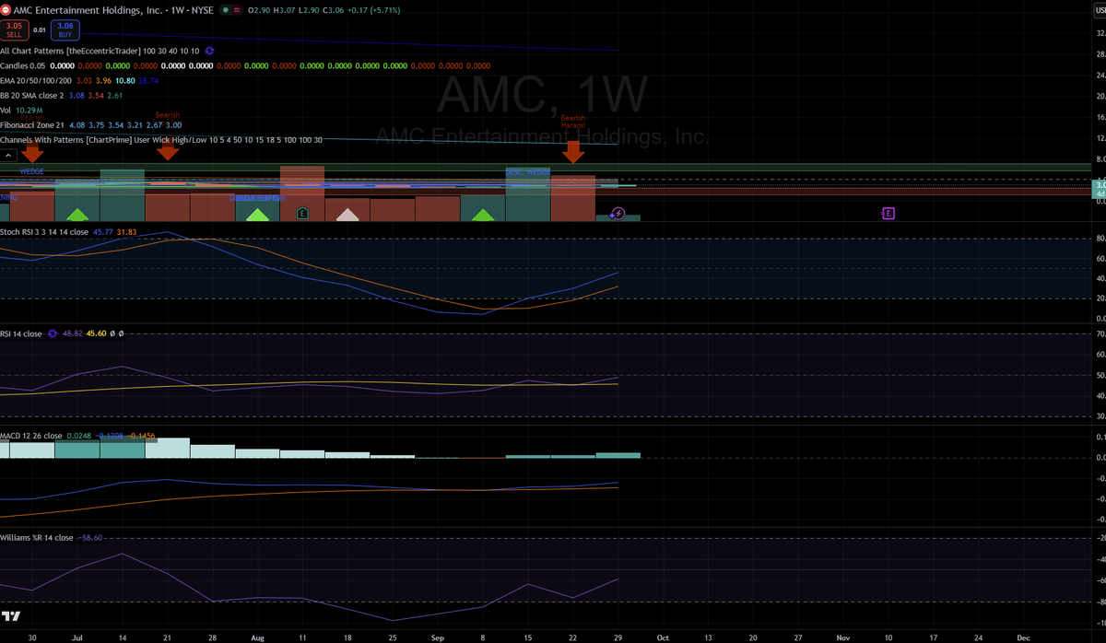1106x643 pixels.
Task: Click the refresh icon beside All Chart Patterns
Action: [x=209, y=50]
